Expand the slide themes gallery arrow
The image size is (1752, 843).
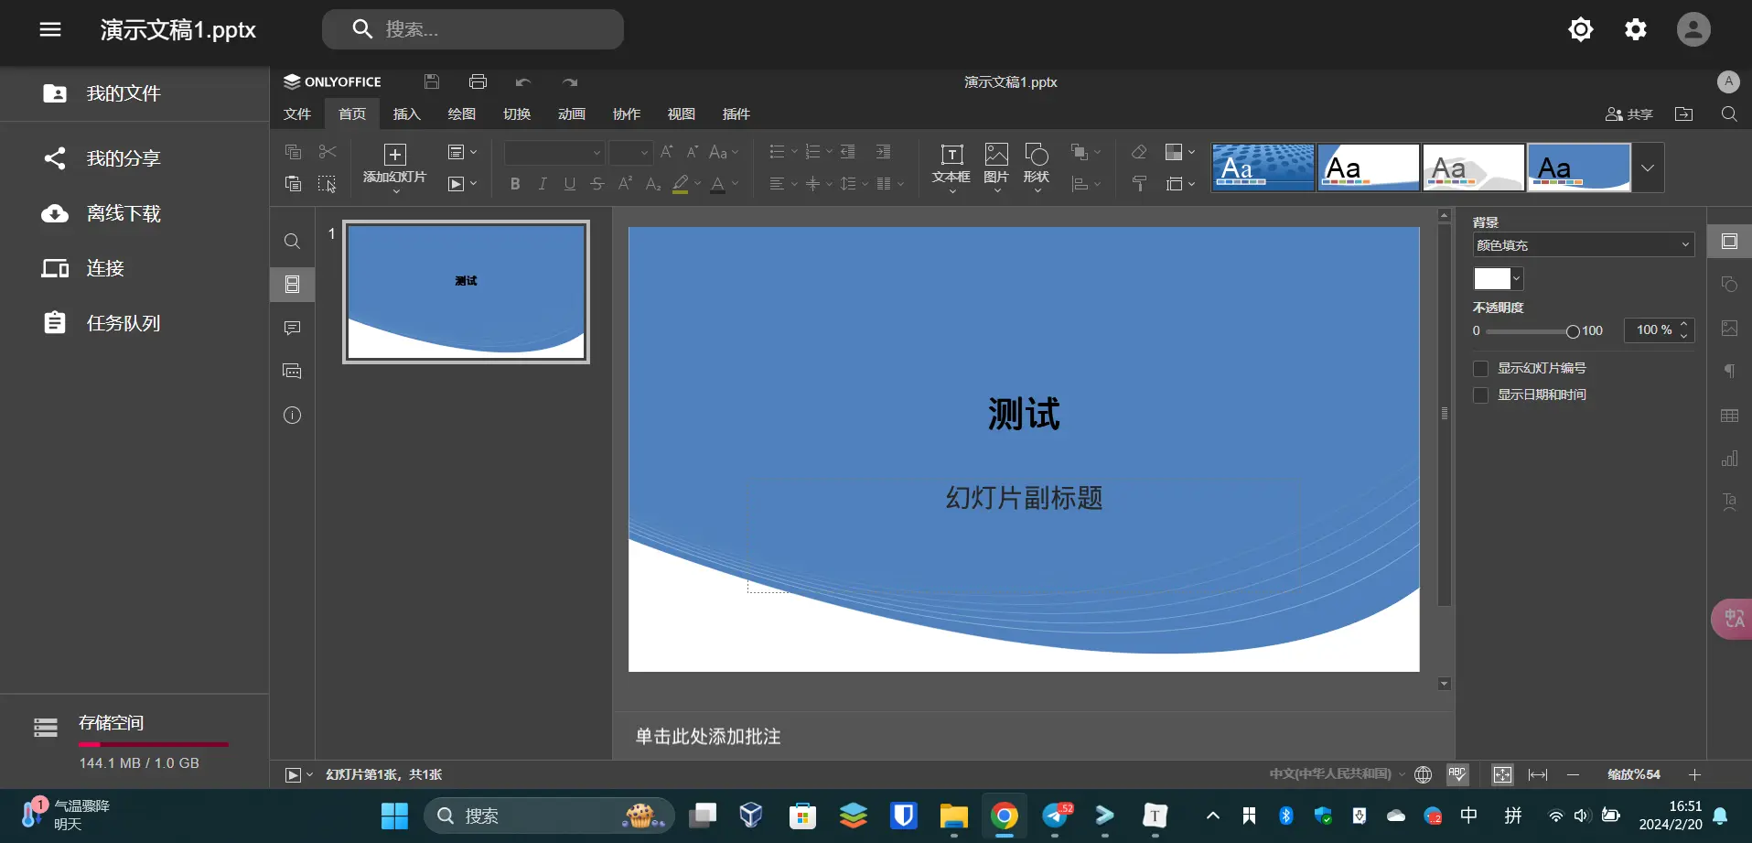click(1648, 168)
